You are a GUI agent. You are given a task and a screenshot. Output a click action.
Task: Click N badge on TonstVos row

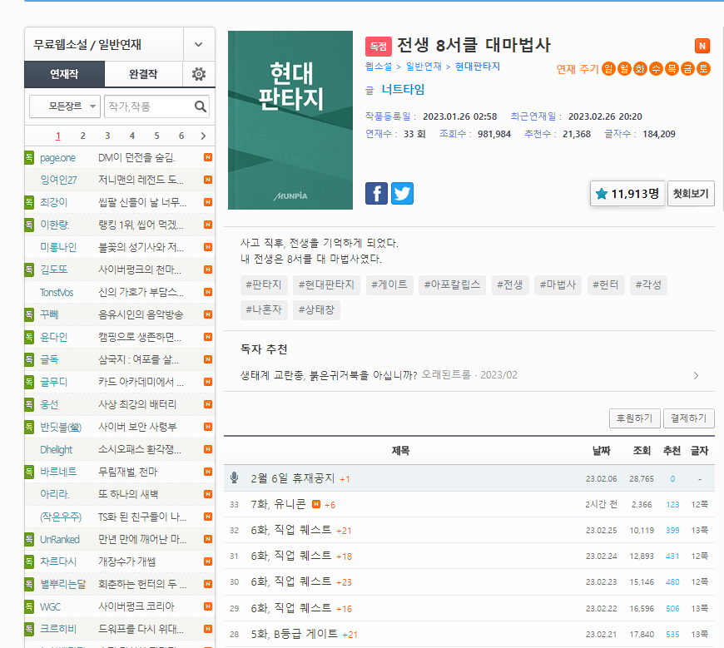pos(208,292)
